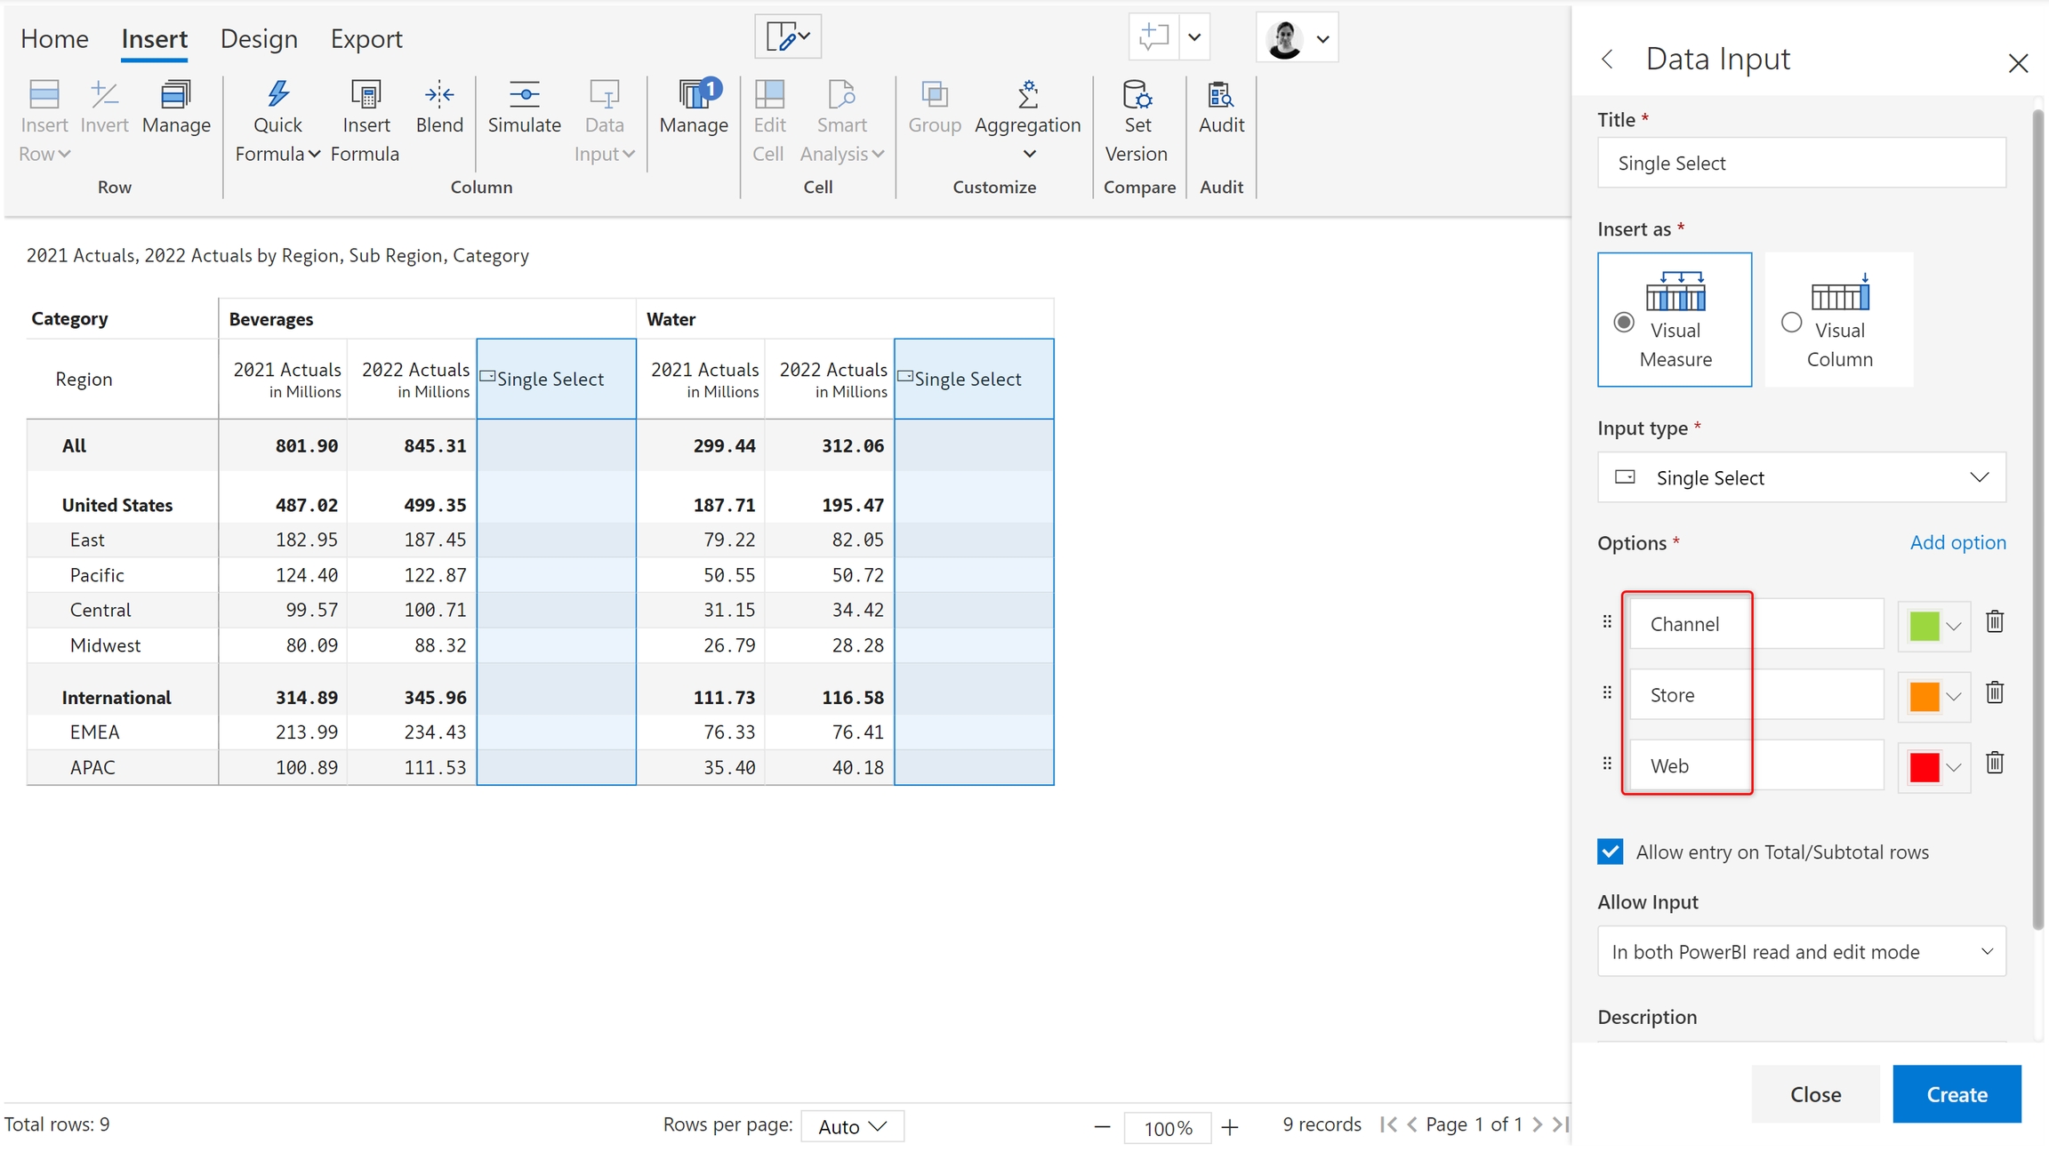Switch to the Design tab
Screen dimensions: 2049x1152
259,39
